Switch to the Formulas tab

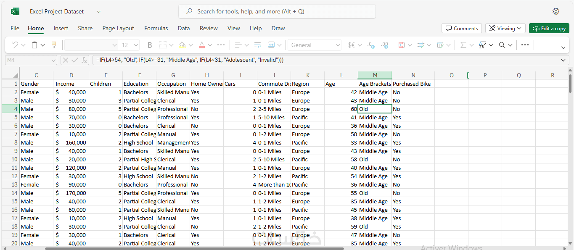tap(156, 29)
